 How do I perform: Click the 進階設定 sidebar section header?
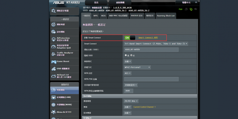[x=64, y=84]
